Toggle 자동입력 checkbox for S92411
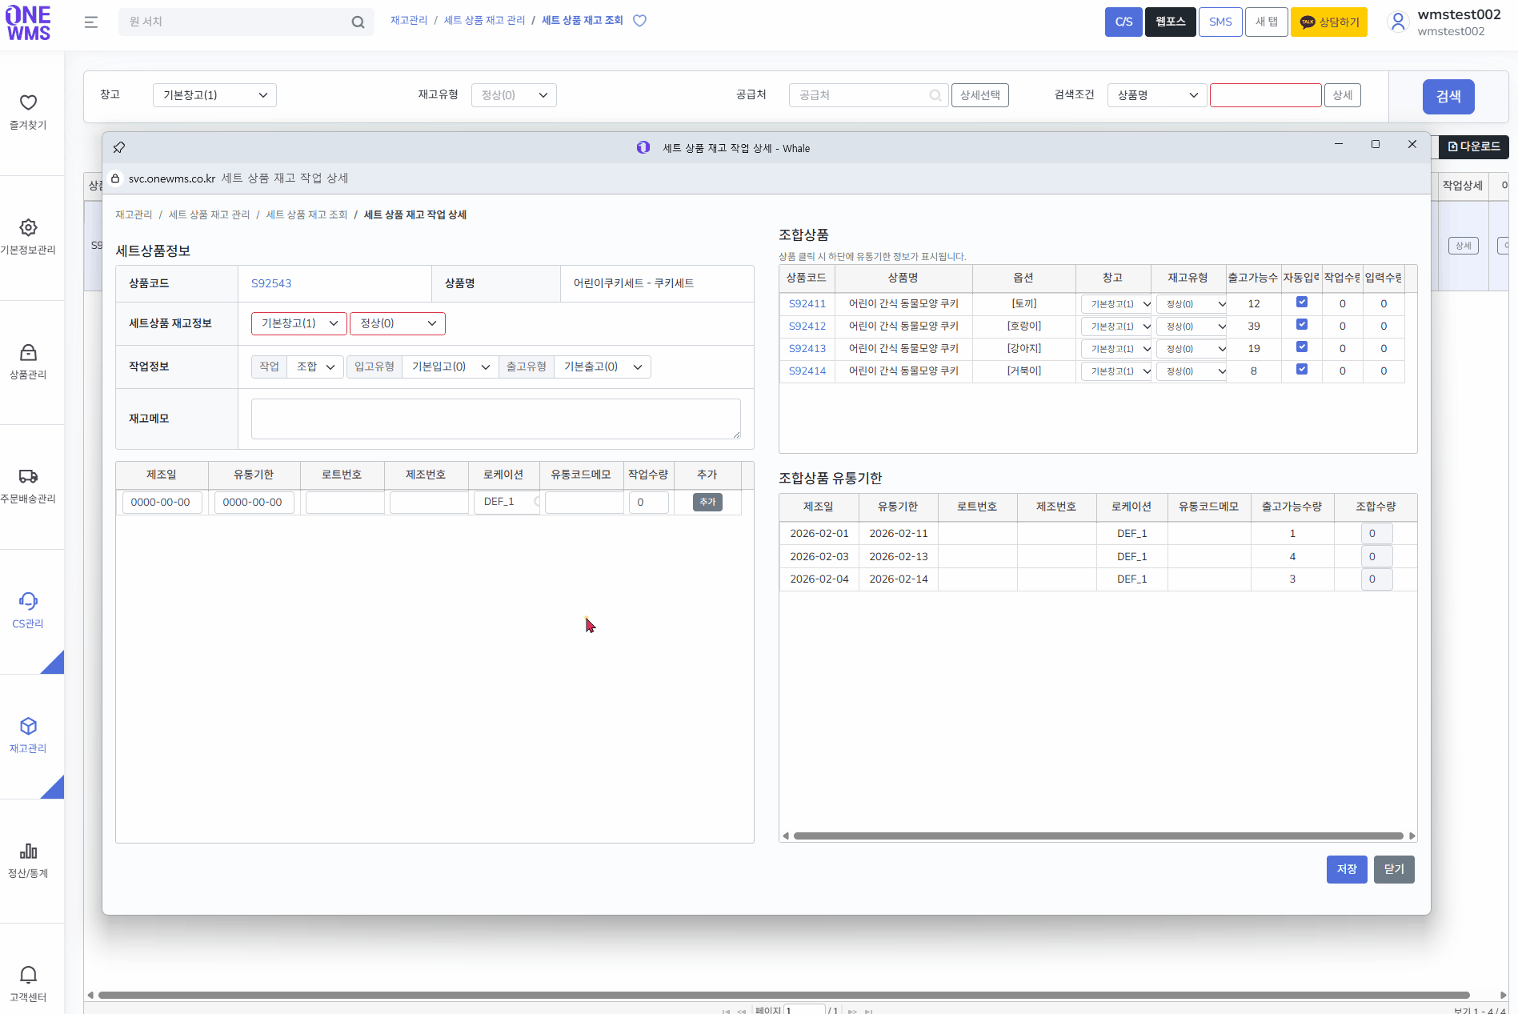This screenshot has height=1014, width=1518. point(1302,303)
